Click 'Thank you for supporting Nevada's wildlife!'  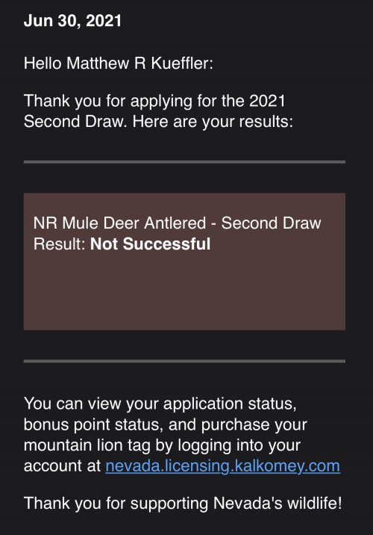tap(183, 504)
